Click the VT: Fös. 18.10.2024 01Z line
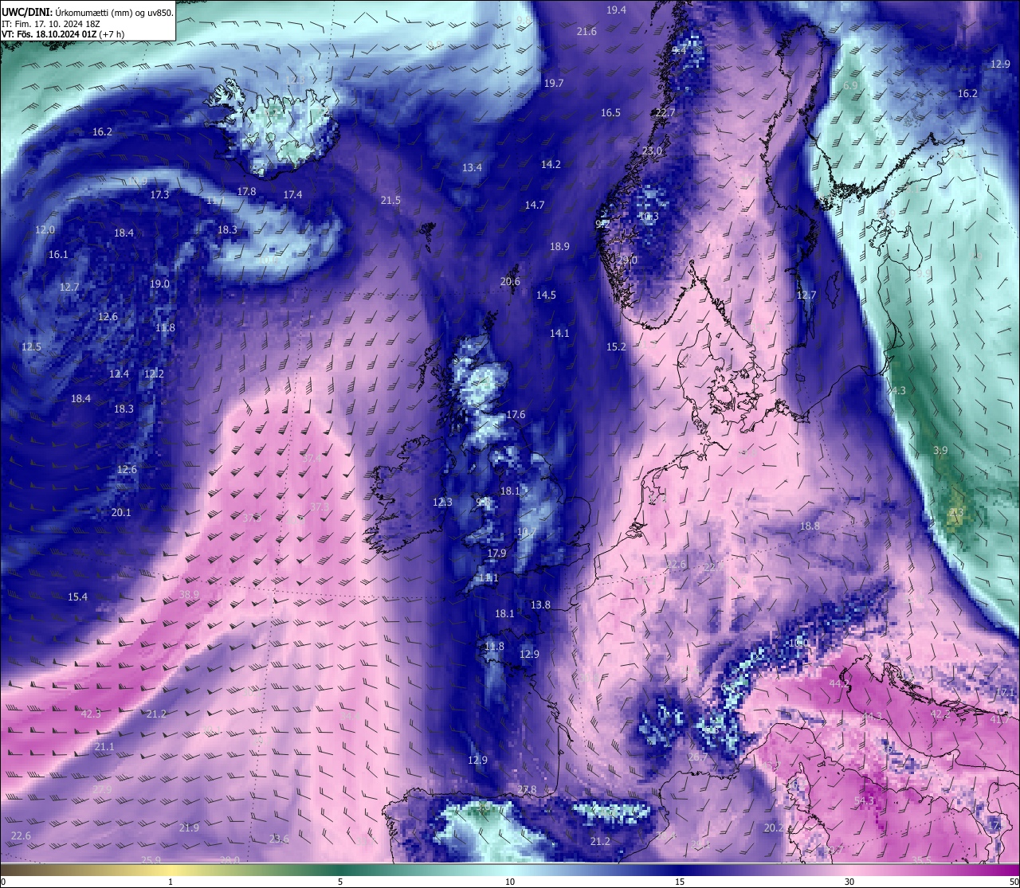1020x888 pixels. coord(63,34)
